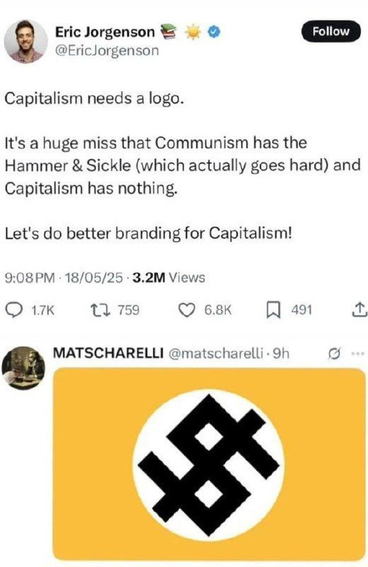Like the tweet with the heart icon
Viewport: 368px width, 567px height.
tap(187, 310)
